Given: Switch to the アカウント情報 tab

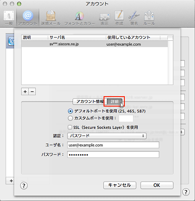Looking at the screenshot, I should coord(90,102).
